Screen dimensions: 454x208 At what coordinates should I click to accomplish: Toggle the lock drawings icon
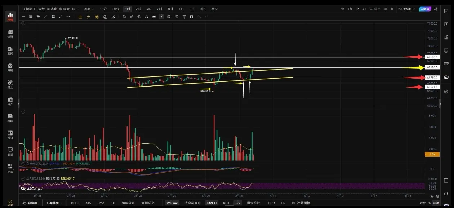[x=161, y=17]
